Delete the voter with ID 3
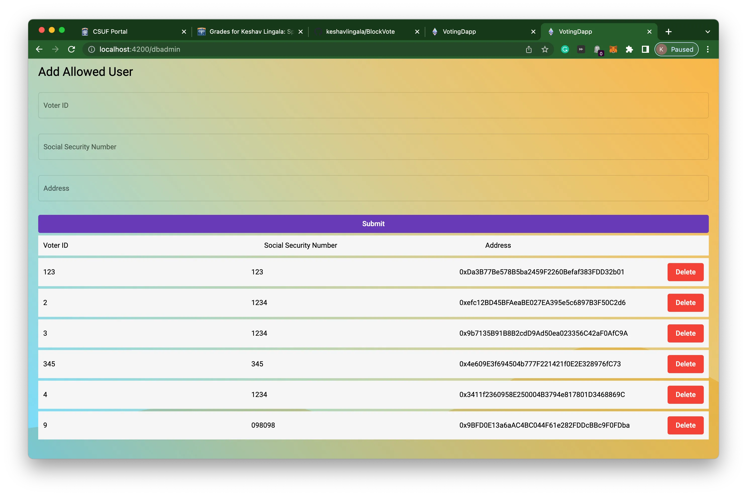 pyautogui.click(x=685, y=333)
